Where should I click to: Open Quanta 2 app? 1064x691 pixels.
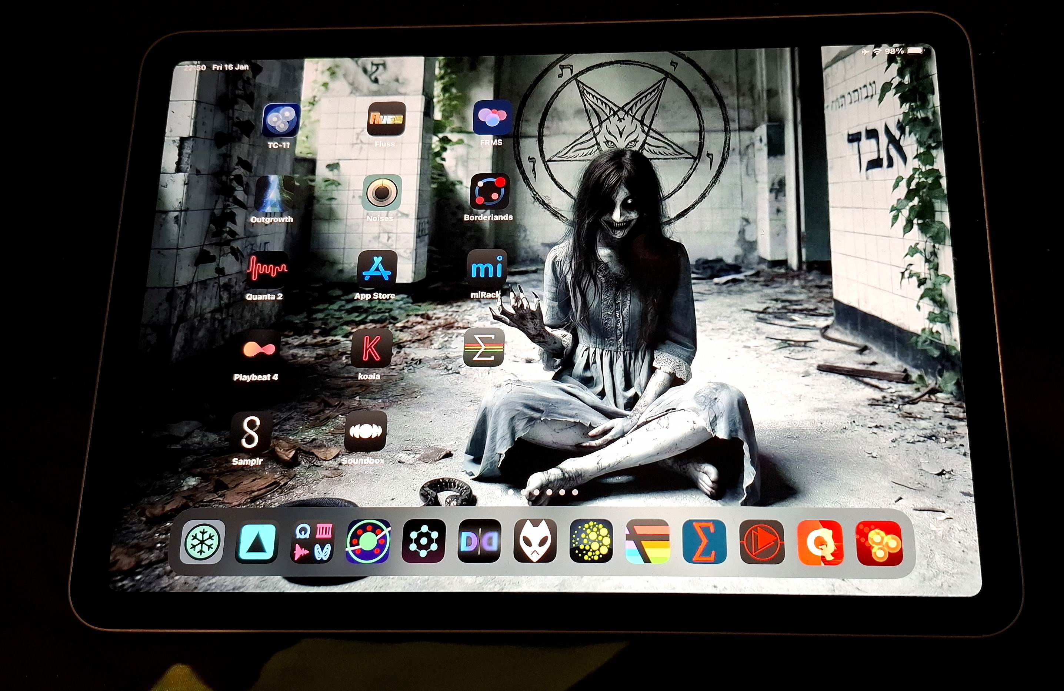[267, 269]
